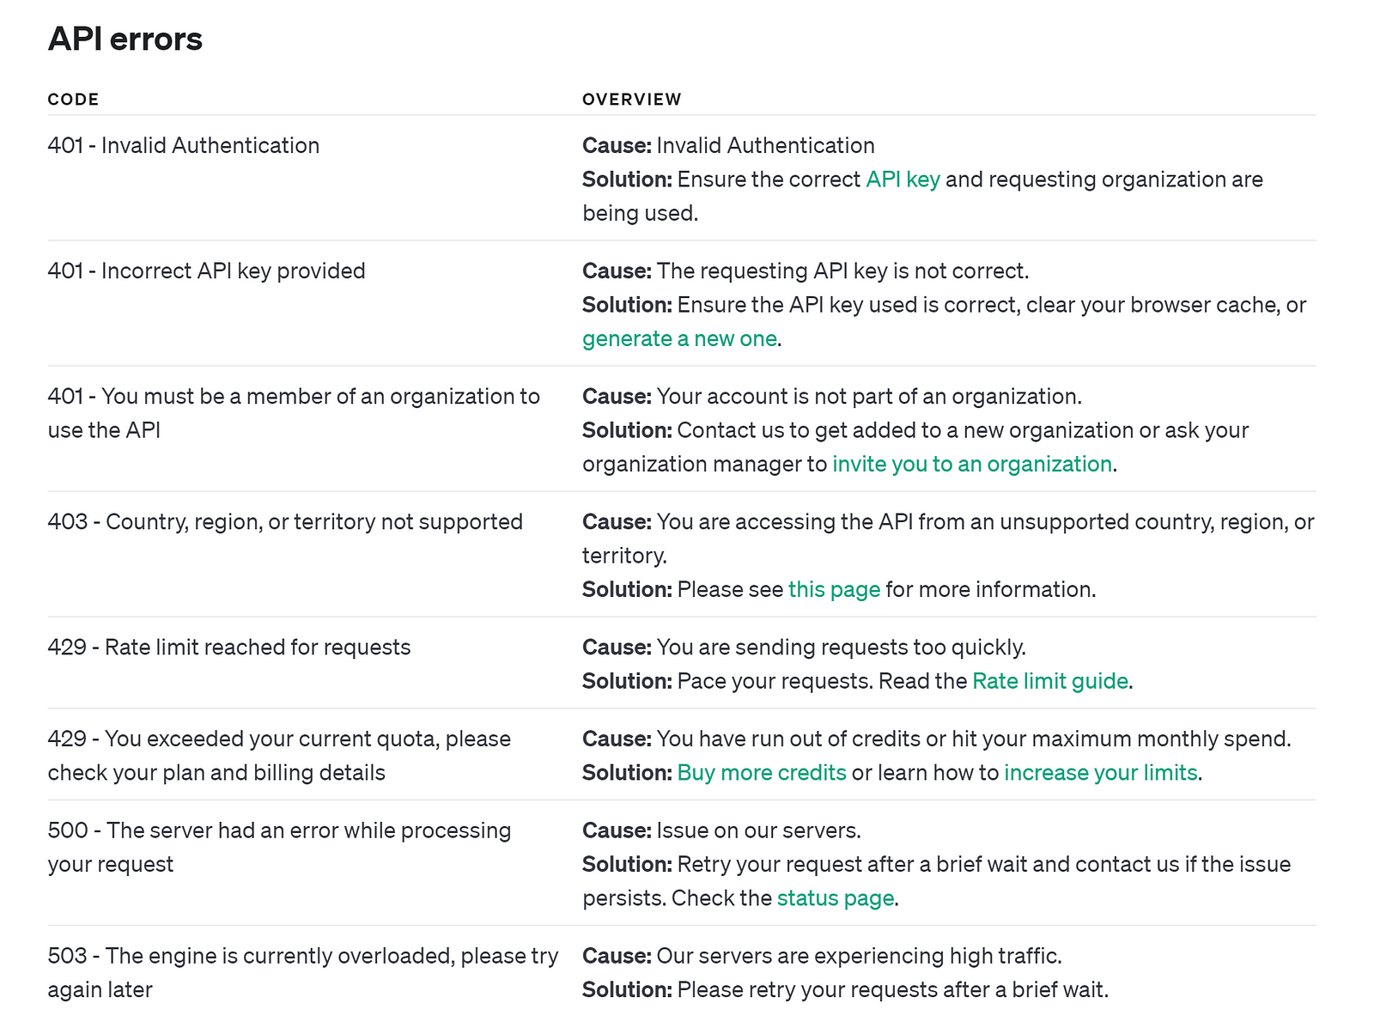
Task: Follow the "increase your limits" link
Action: click(x=1100, y=773)
